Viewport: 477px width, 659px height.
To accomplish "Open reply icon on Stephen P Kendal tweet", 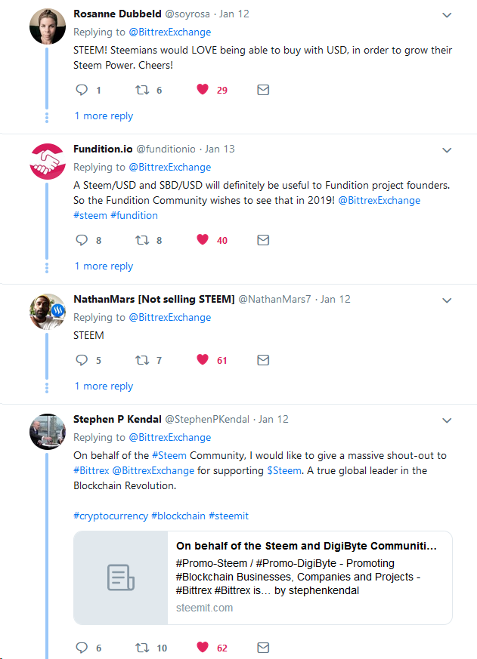I will pos(82,647).
